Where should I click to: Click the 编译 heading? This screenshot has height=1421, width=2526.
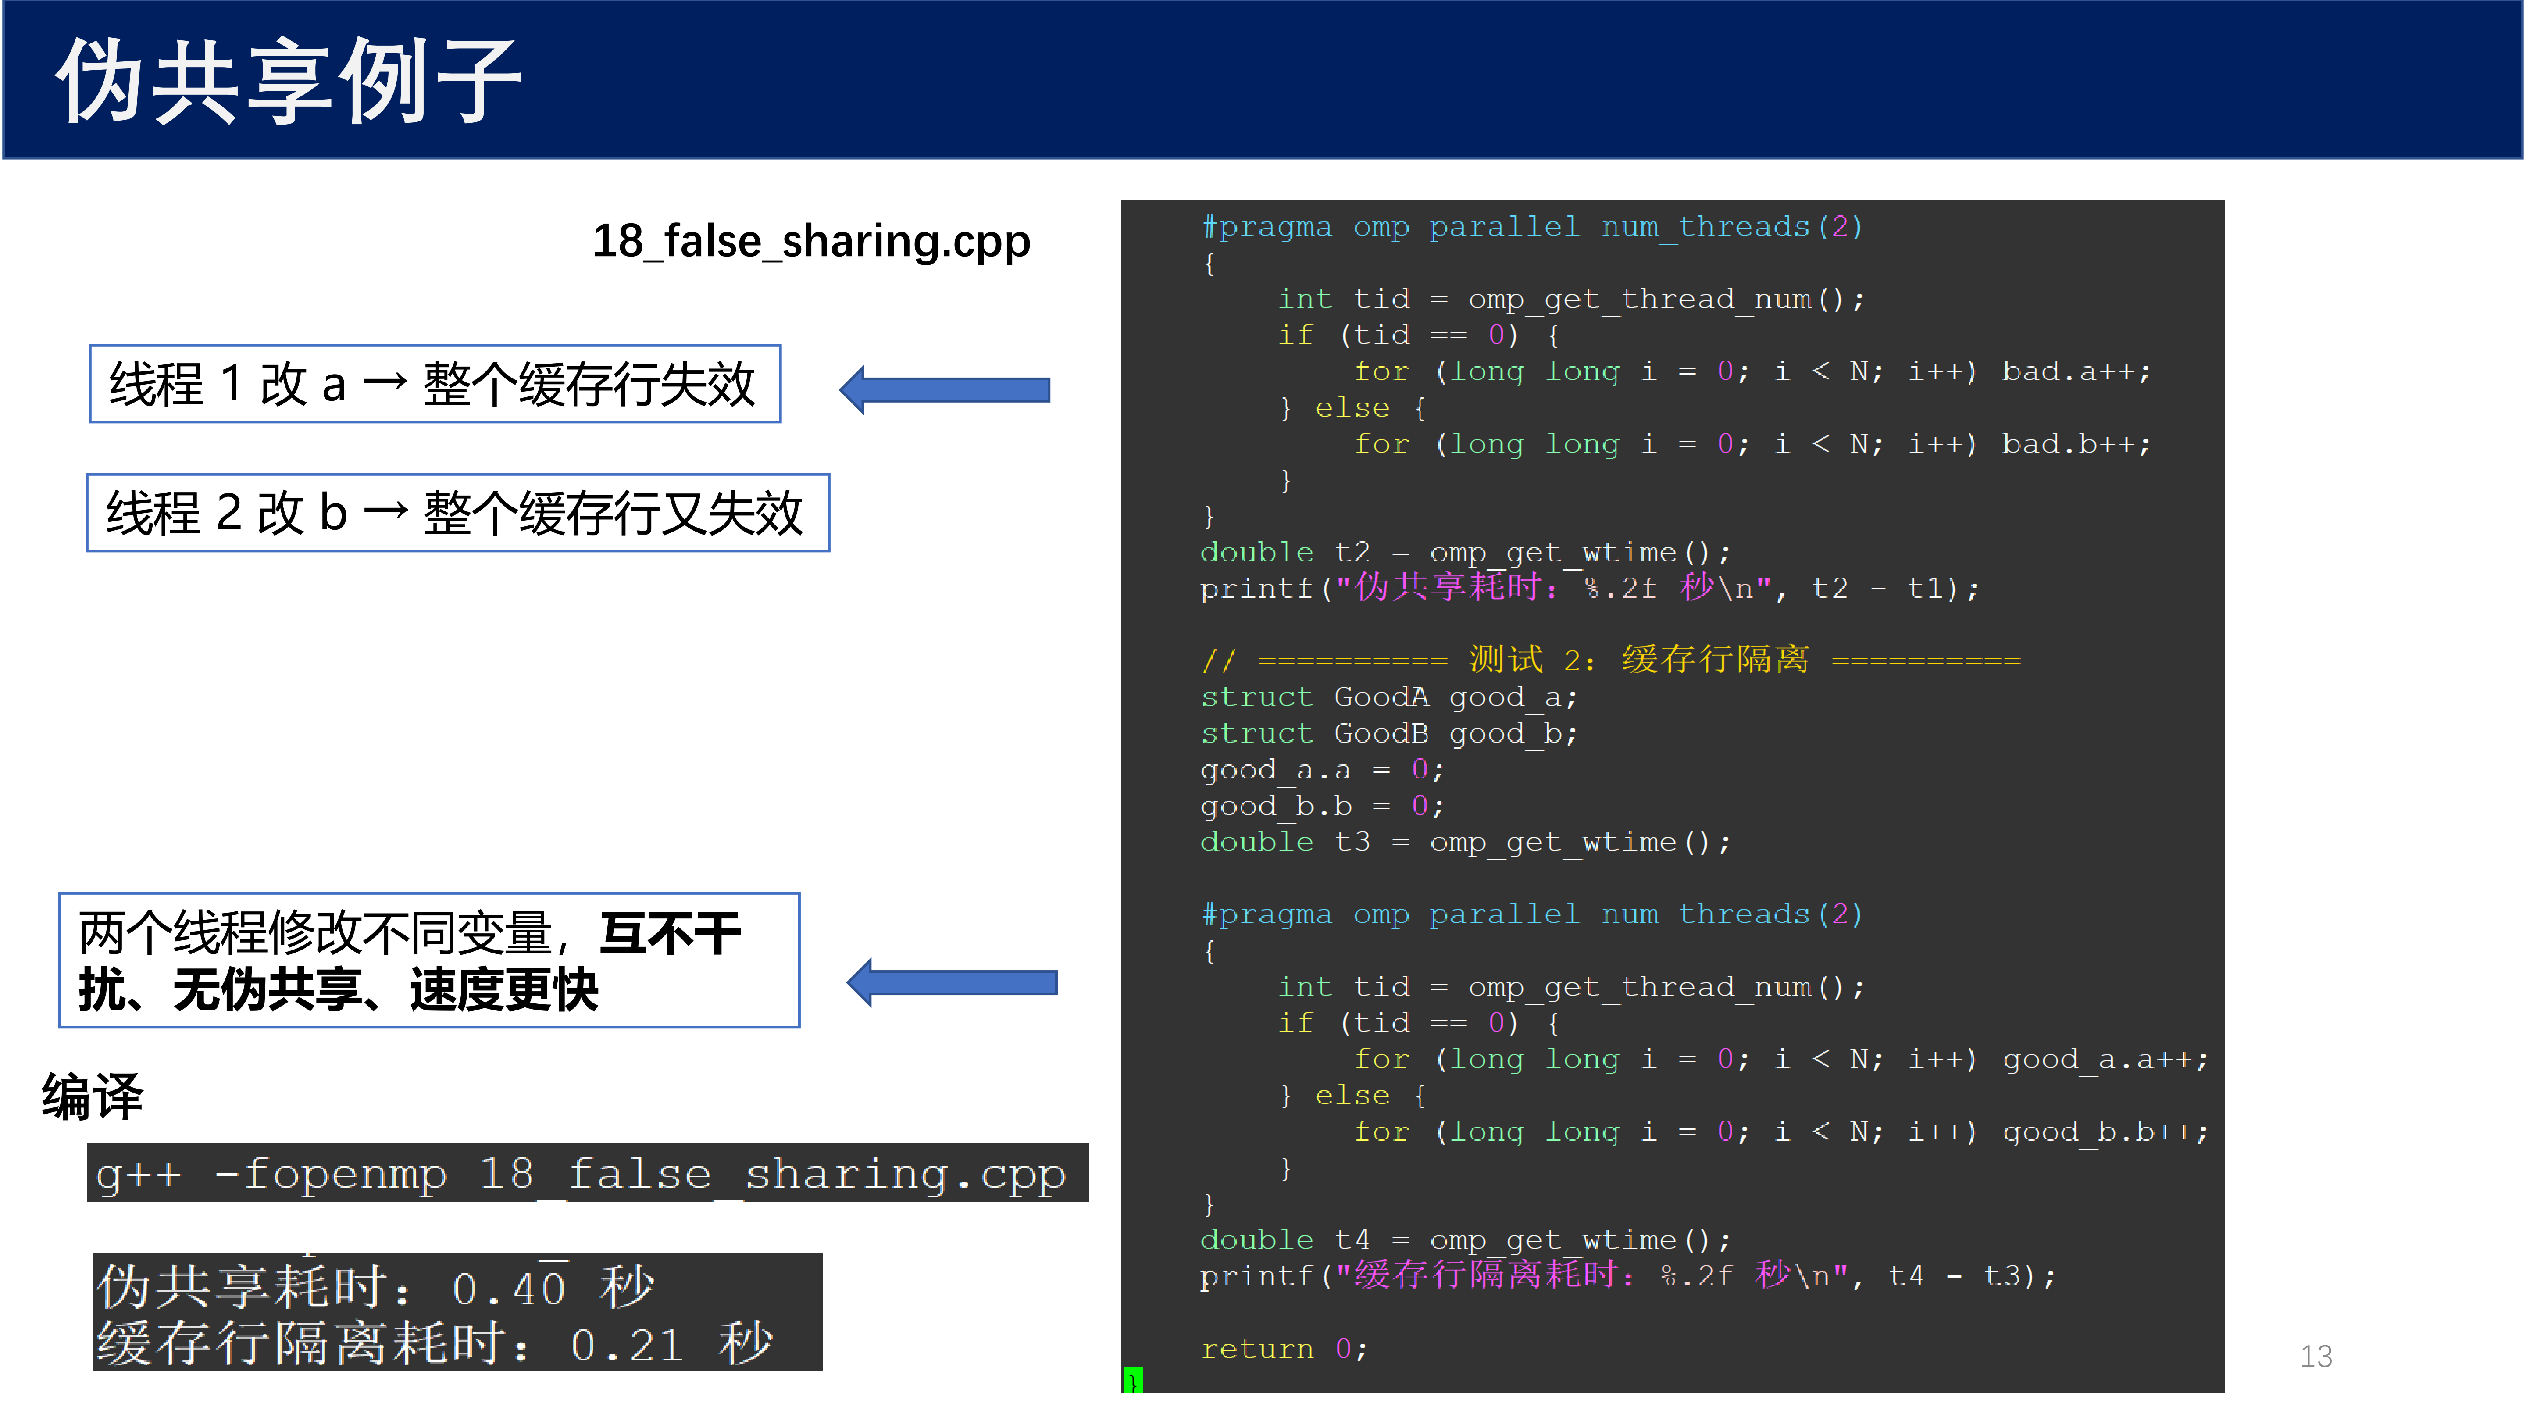pyautogui.click(x=92, y=1096)
